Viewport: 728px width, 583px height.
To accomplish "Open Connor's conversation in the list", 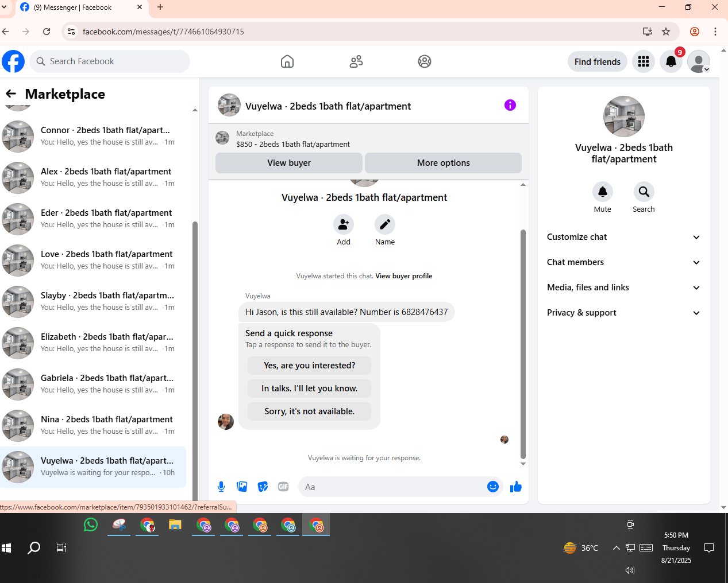I will pyautogui.click(x=93, y=137).
